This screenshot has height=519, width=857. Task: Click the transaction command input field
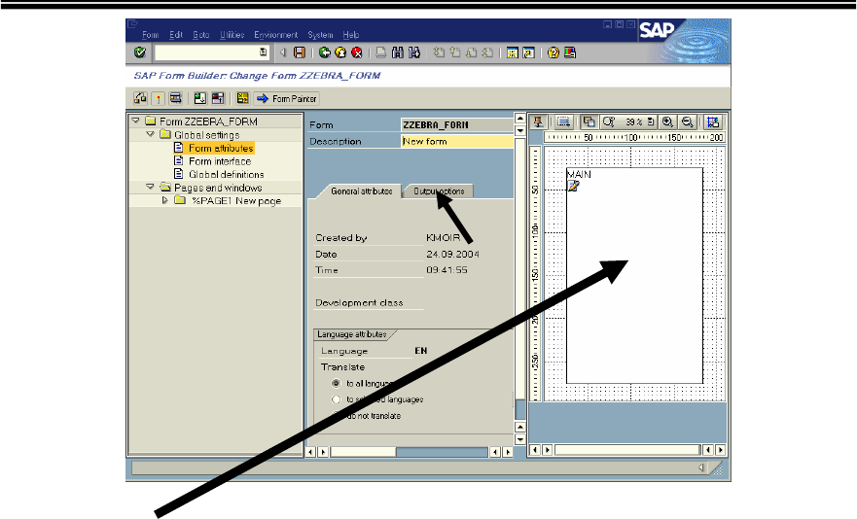[211, 52]
